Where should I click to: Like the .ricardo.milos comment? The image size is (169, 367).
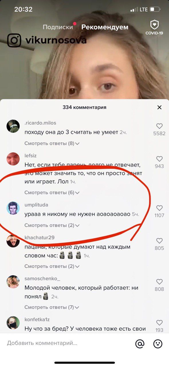(159, 126)
